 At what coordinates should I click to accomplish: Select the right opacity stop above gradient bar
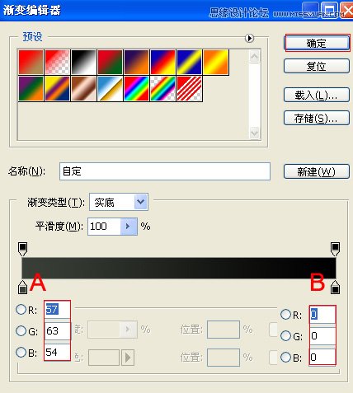(x=335, y=249)
